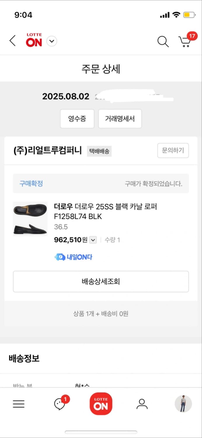Image resolution: width=202 pixels, height=438 pixels.
Task: Open My Page via the person icon
Action: coord(142,404)
